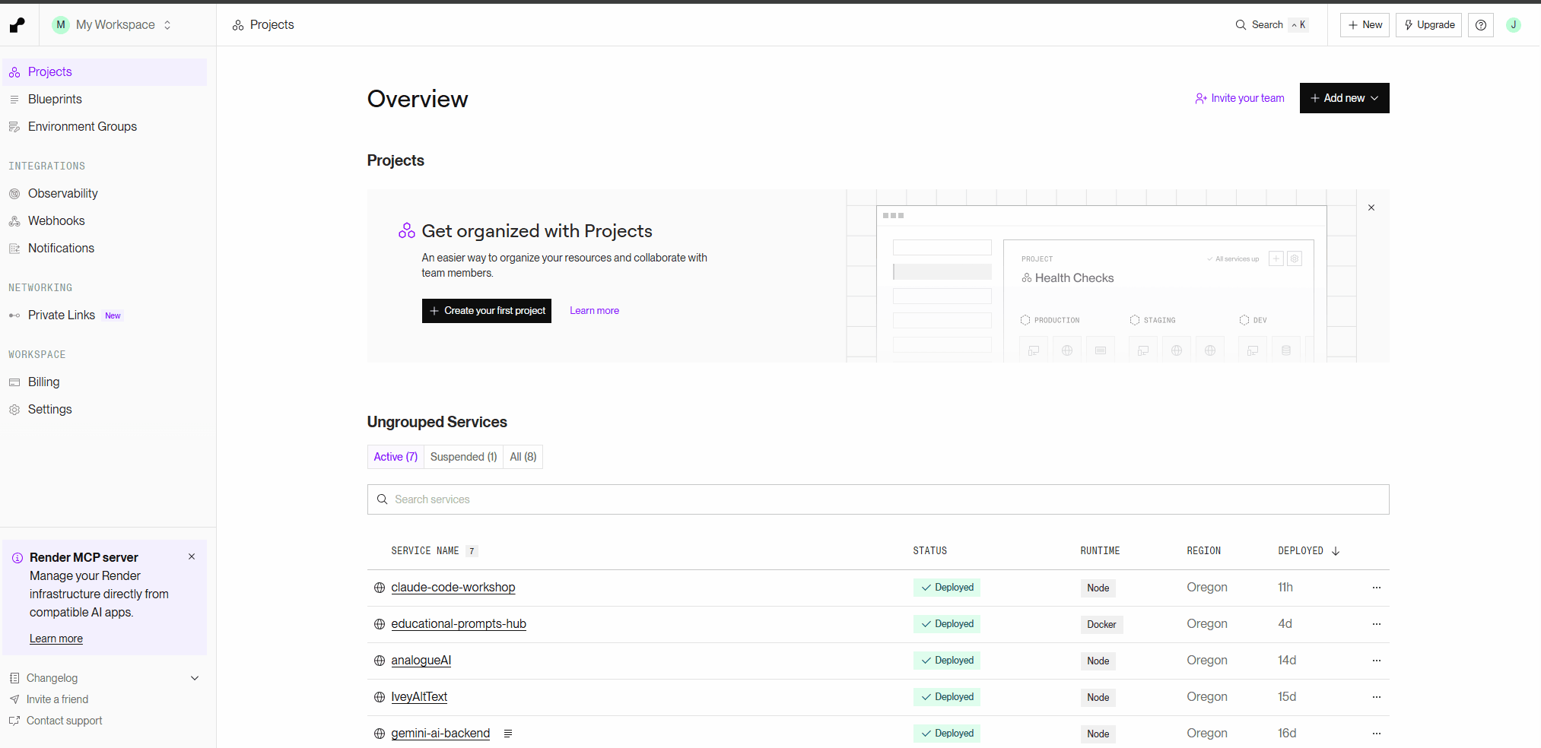Dismiss the Get organized with Projects banner
The width and height of the screenshot is (1541, 748).
coord(1371,208)
